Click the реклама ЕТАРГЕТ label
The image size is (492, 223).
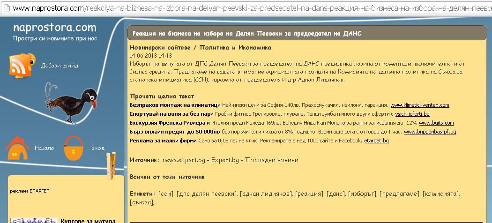(30, 191)
